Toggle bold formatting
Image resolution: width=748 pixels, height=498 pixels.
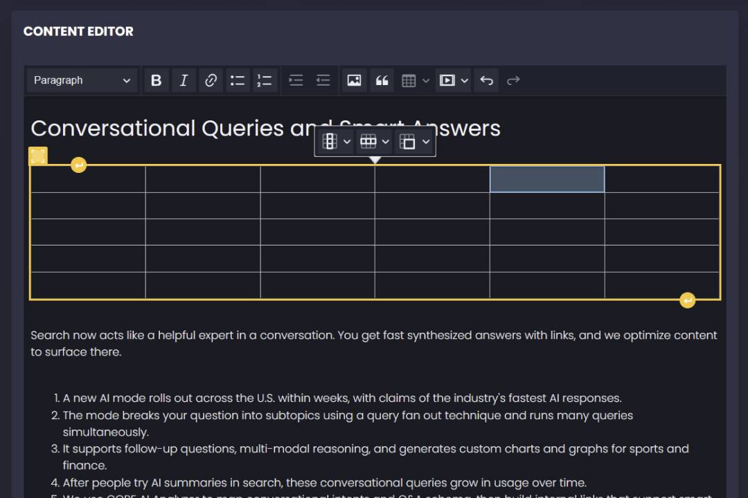pyautogui.click(x=156, y=80)
